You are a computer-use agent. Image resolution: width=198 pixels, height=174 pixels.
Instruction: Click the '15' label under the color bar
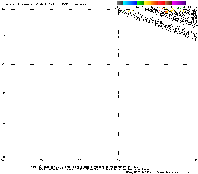coord(137,7)
